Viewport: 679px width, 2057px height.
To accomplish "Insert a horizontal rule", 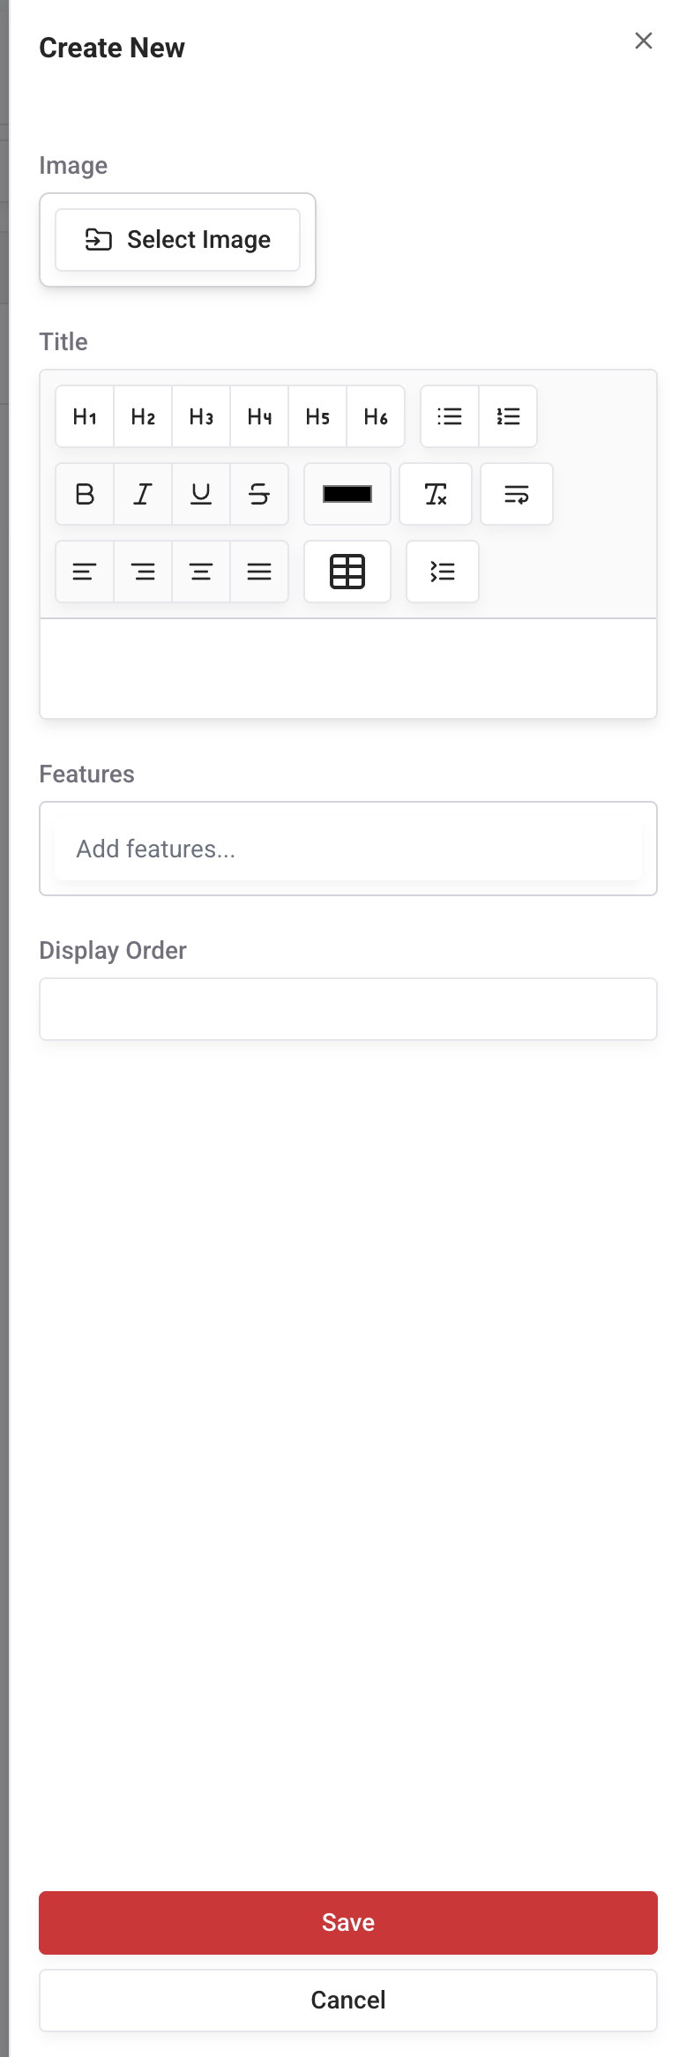I will coord(347,494).
